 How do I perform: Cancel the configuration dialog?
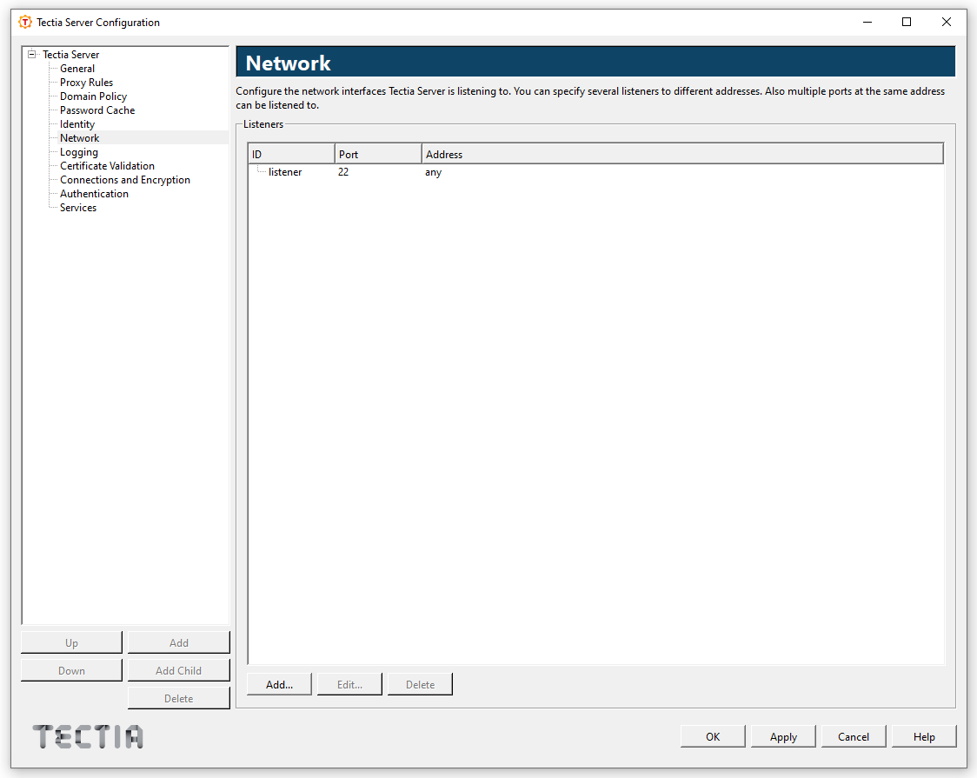tap(854, 737)
